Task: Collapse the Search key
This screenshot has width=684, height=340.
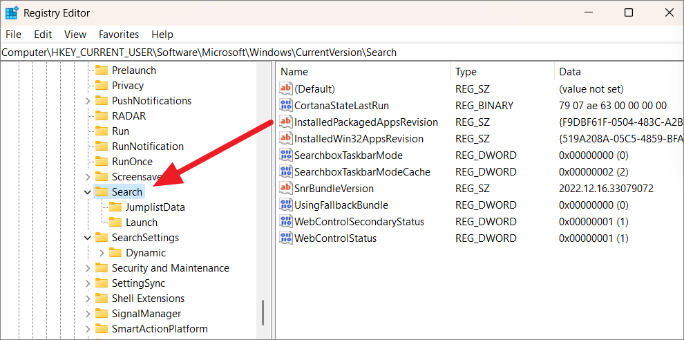Action: pyautogui.click(x=88, y=192)
